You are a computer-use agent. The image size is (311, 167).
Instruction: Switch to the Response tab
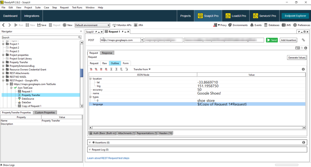point(107,53)
